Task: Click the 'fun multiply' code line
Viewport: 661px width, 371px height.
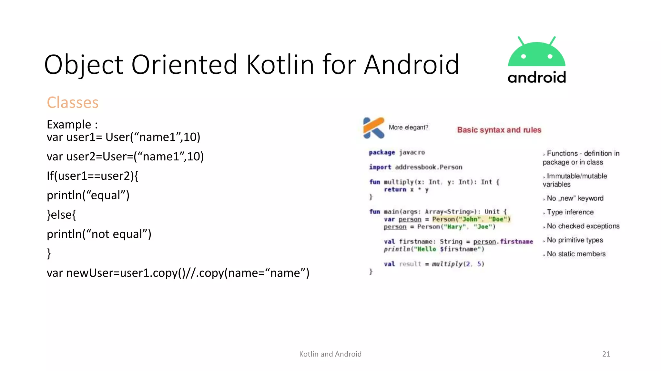Action: (x=434, y=182)
